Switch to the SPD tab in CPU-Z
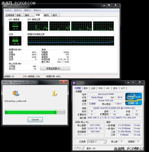This screenshot has width=149, height=152. point(108,88)
